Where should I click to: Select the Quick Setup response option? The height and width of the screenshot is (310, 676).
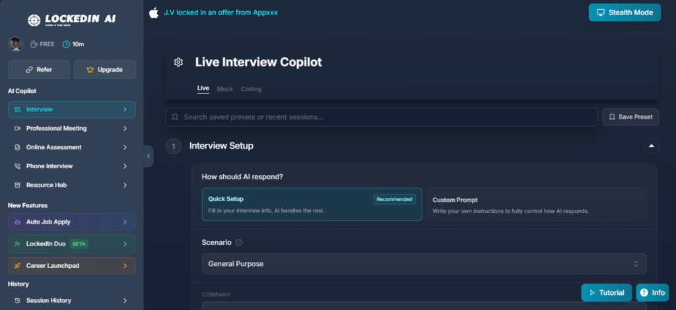coord(312,204)
